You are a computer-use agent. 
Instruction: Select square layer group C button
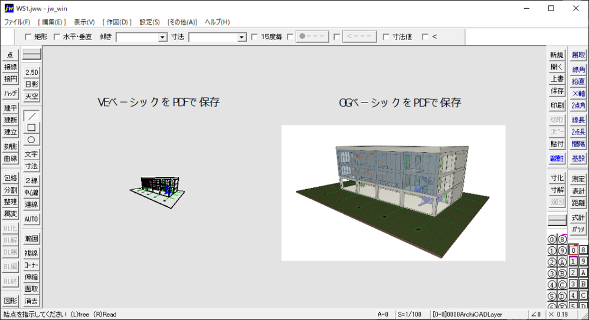pyautogui.click(x=583, y=295)
